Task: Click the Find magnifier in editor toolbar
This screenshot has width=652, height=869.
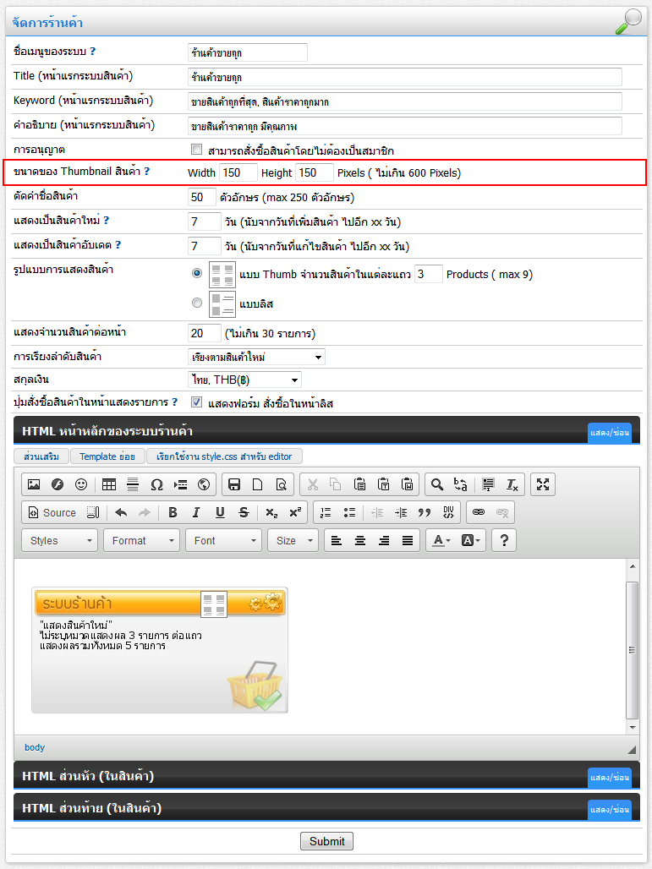Action: (436, 484)
